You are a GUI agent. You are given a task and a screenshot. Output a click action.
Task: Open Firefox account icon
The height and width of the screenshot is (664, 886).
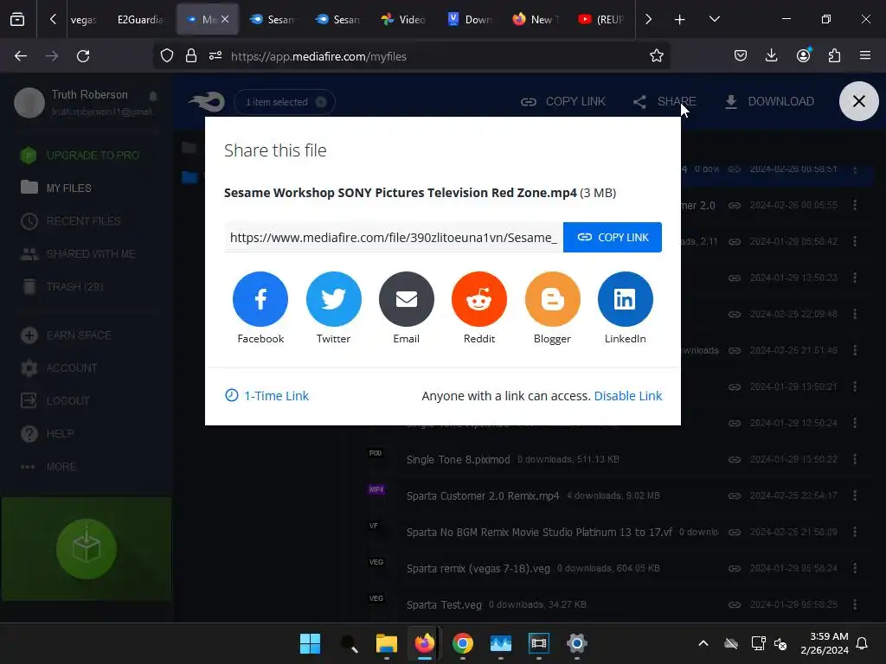coord(804,55)
